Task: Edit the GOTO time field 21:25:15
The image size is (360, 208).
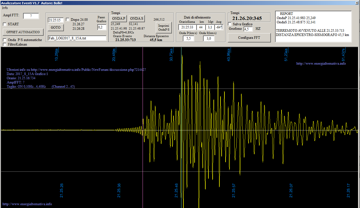Action: coord(56,20)
